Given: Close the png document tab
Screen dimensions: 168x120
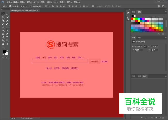Looking at the screenshot, I should click(38, 10).
